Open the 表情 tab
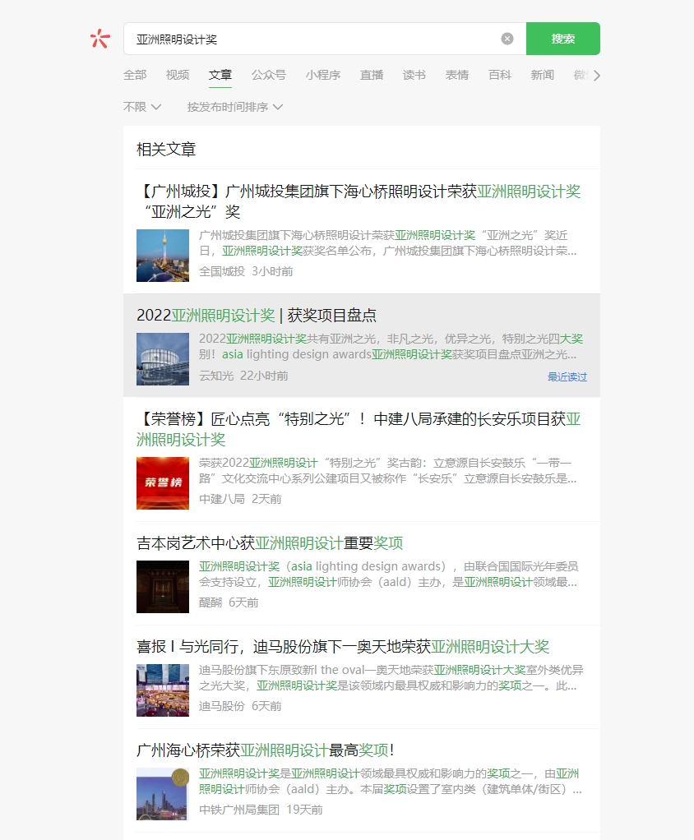The width and height of the screenshot is (694, 840). click(x=457, y=75)
